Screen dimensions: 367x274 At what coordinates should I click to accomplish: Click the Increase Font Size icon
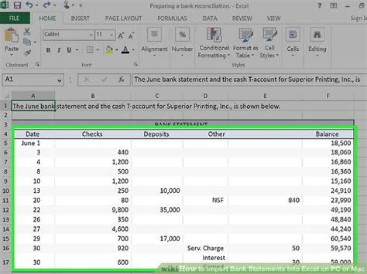(x=121, y=36)
